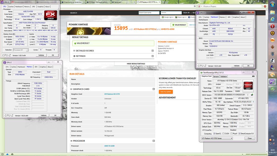Image resolution: width=277 pixels, height=156 pixels.
Task: Switch to the Sensors tab in GPU-Z
Action: [x=216, y=76]
